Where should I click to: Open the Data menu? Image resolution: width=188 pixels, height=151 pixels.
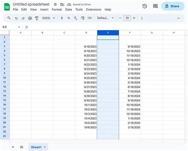(69, 9)
